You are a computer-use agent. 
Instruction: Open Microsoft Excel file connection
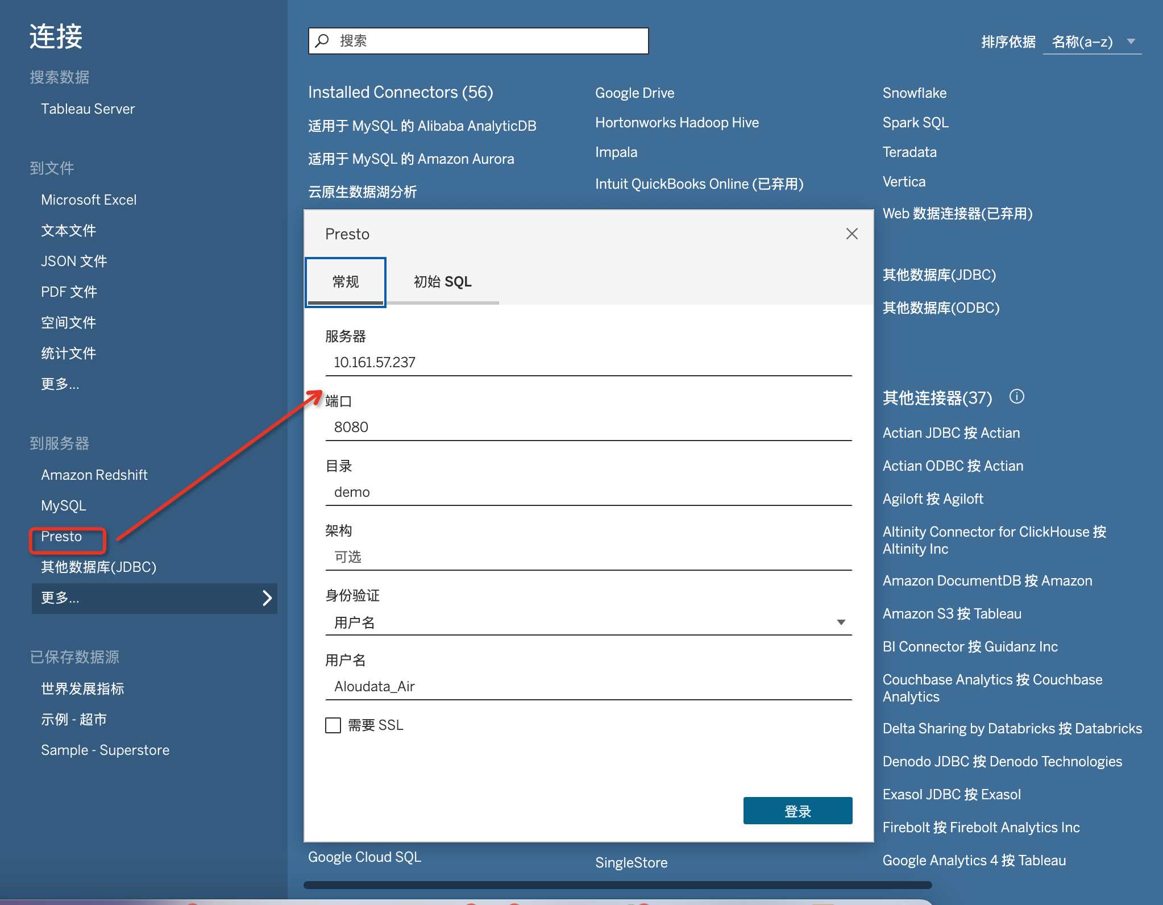[x=89, y=200]
